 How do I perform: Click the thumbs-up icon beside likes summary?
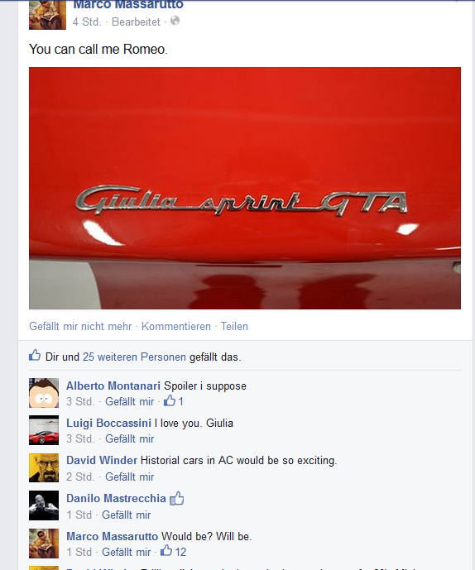[35, 355]
